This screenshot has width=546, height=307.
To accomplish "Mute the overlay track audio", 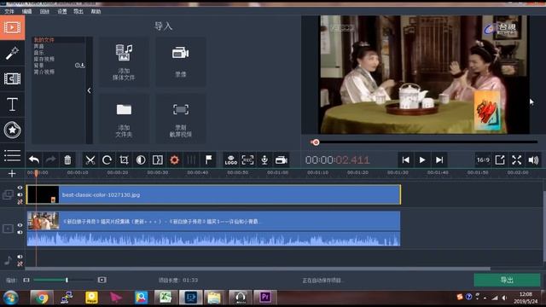I will tap(20, 194).
